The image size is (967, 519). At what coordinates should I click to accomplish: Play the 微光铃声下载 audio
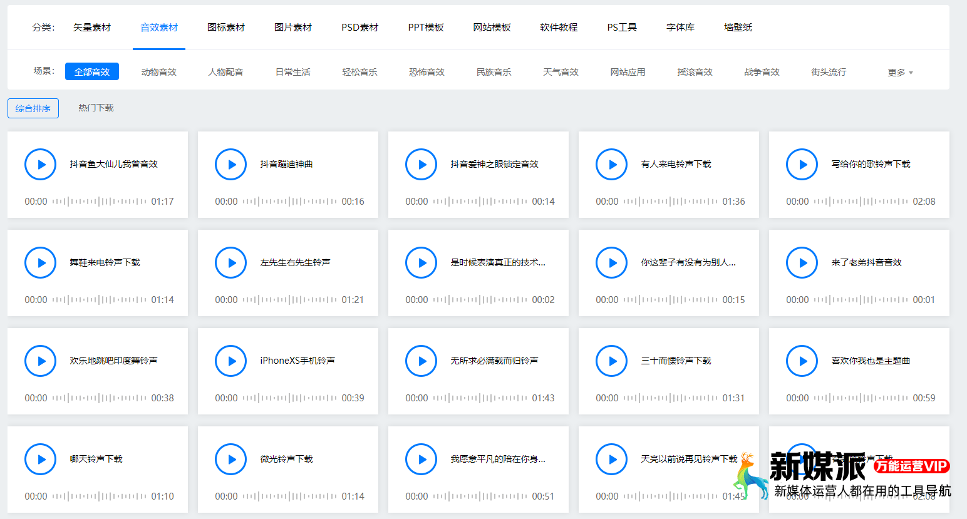pyautogui.click(x=230, y=459)
